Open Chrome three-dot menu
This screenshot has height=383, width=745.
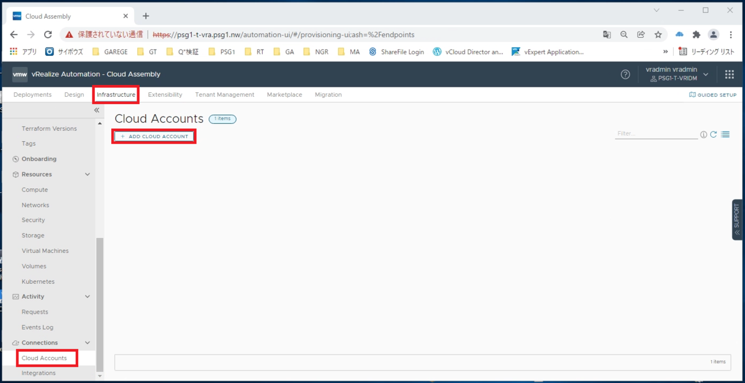coord(731,35)
